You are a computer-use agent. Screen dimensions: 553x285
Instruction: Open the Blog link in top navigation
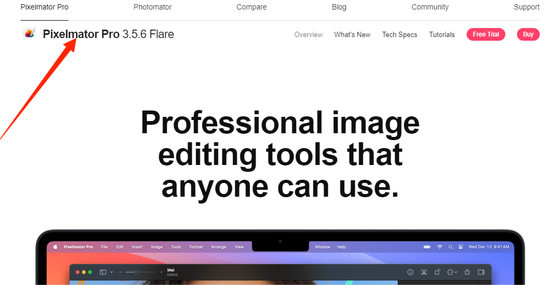(x=339, y=7)
